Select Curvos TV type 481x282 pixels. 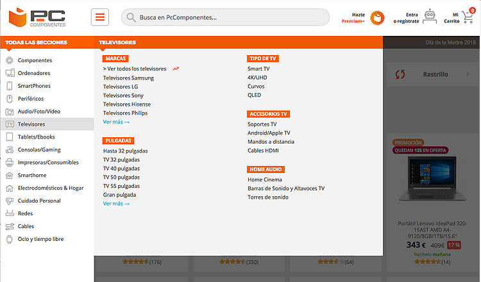256,87
